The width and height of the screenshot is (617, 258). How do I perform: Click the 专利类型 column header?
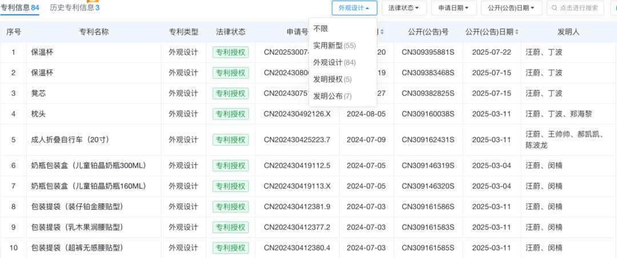(183, 32)
